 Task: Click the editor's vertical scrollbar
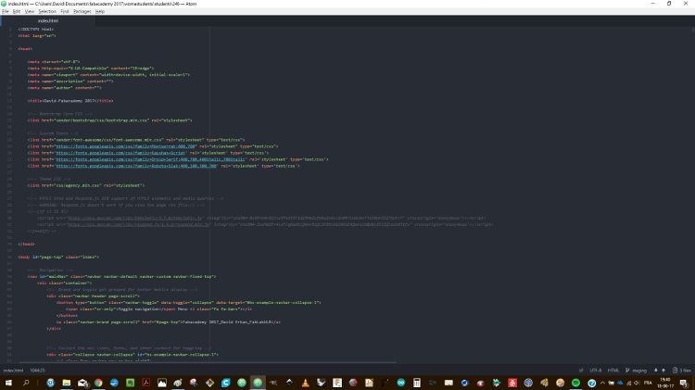(693, 31)
